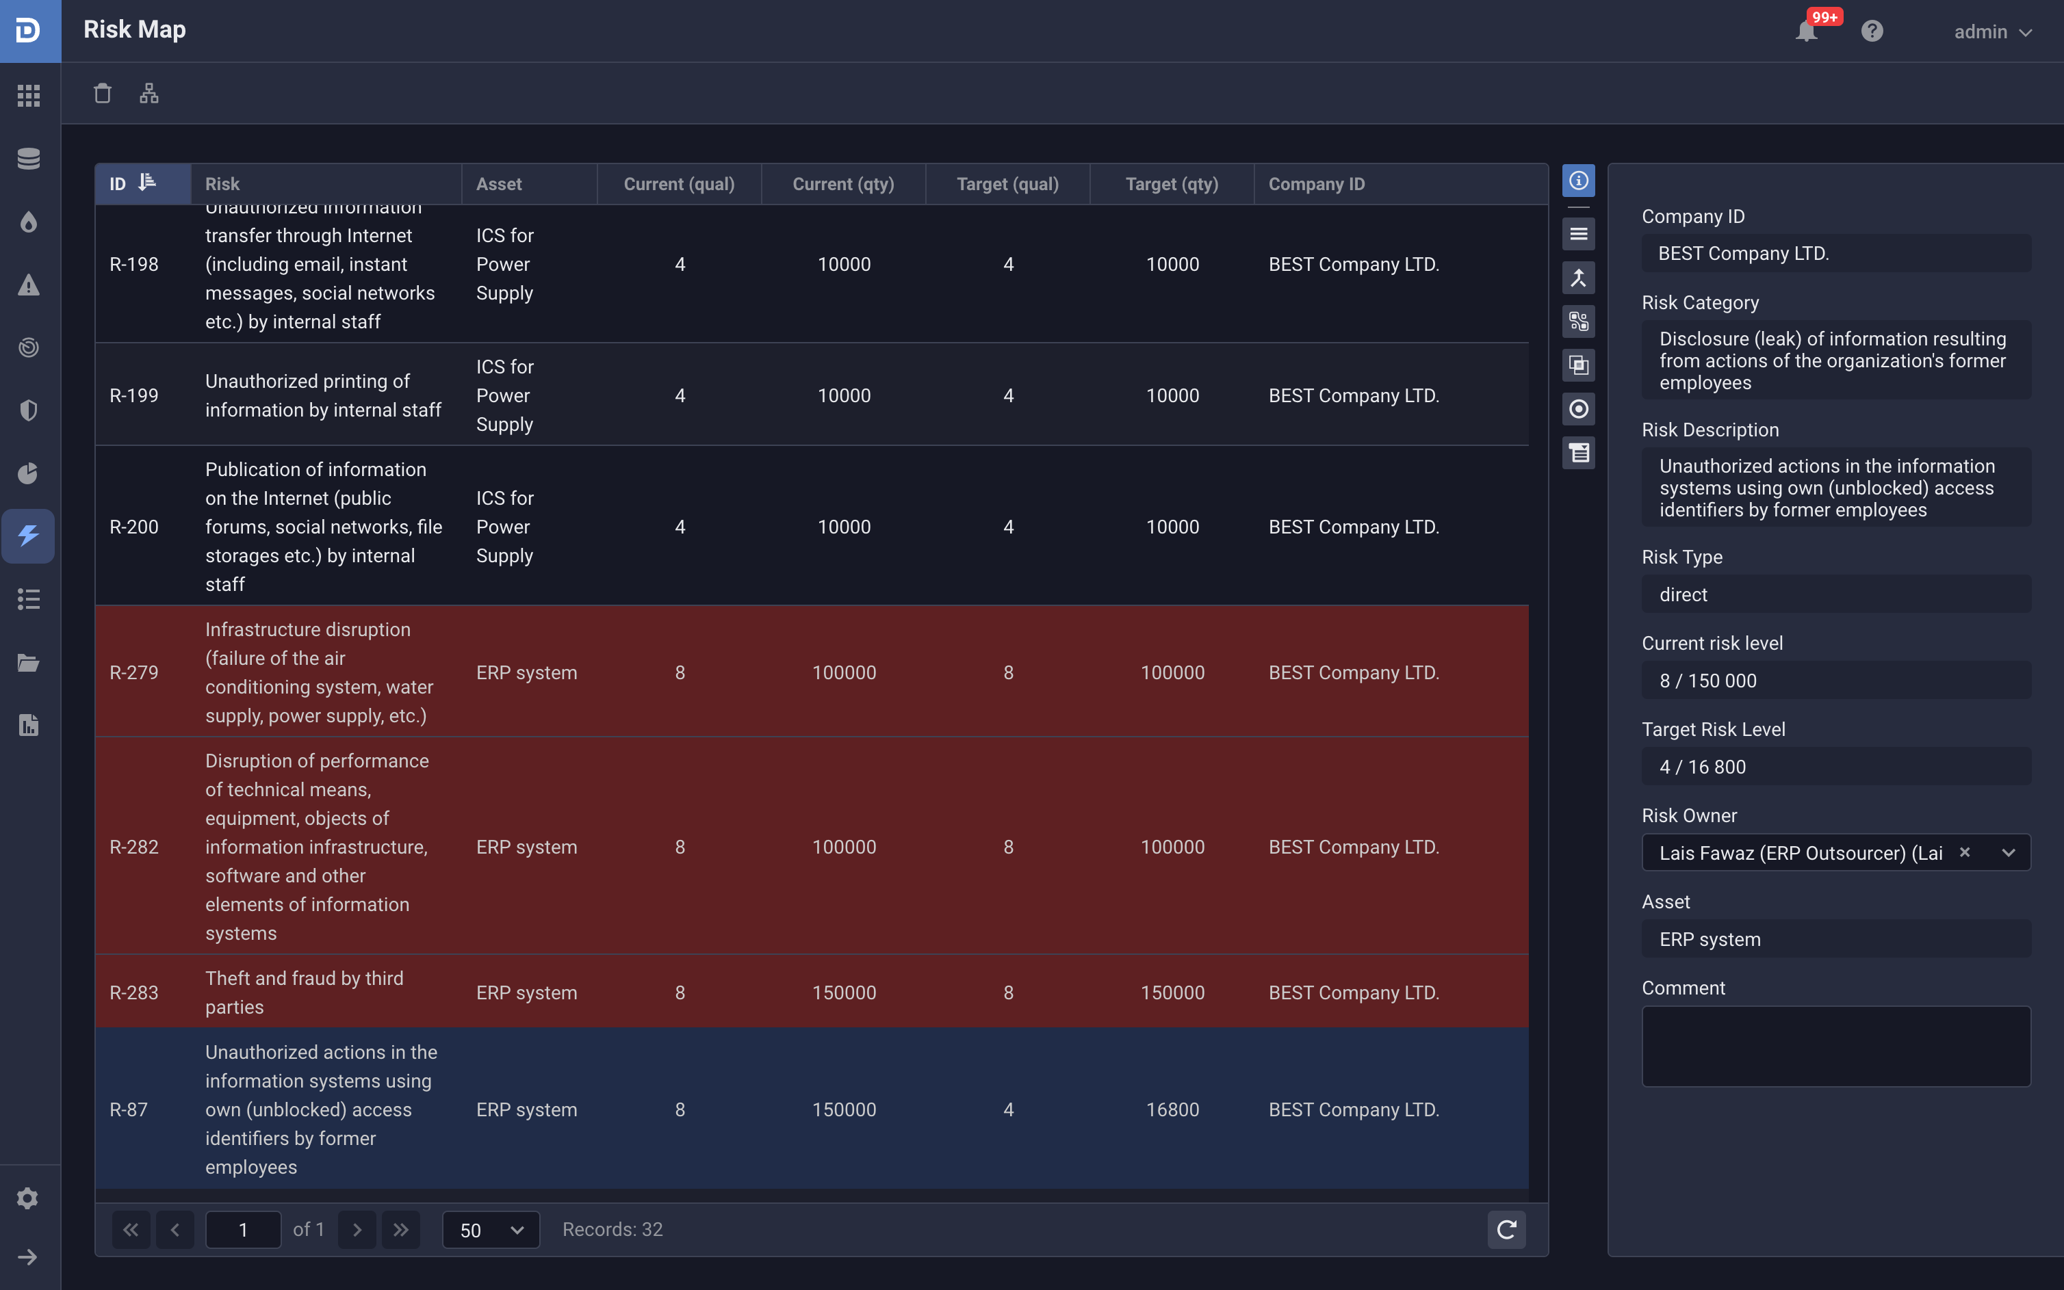Open the database stack sidebar icon
2064x1290 pixels.
click(29, 159)
